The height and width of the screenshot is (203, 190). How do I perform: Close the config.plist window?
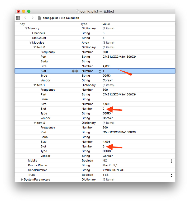point(18,11)
